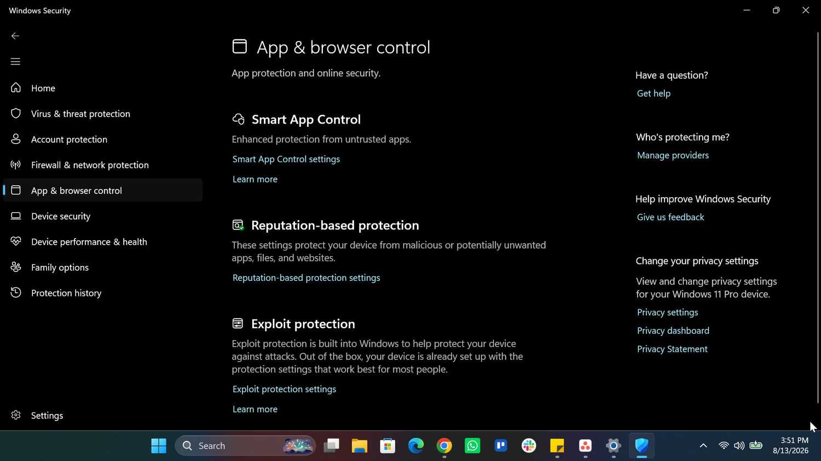Viewport: 821px width, 461px height.
Task: Launch Google Chrome from taskbar
Action: 444,446
